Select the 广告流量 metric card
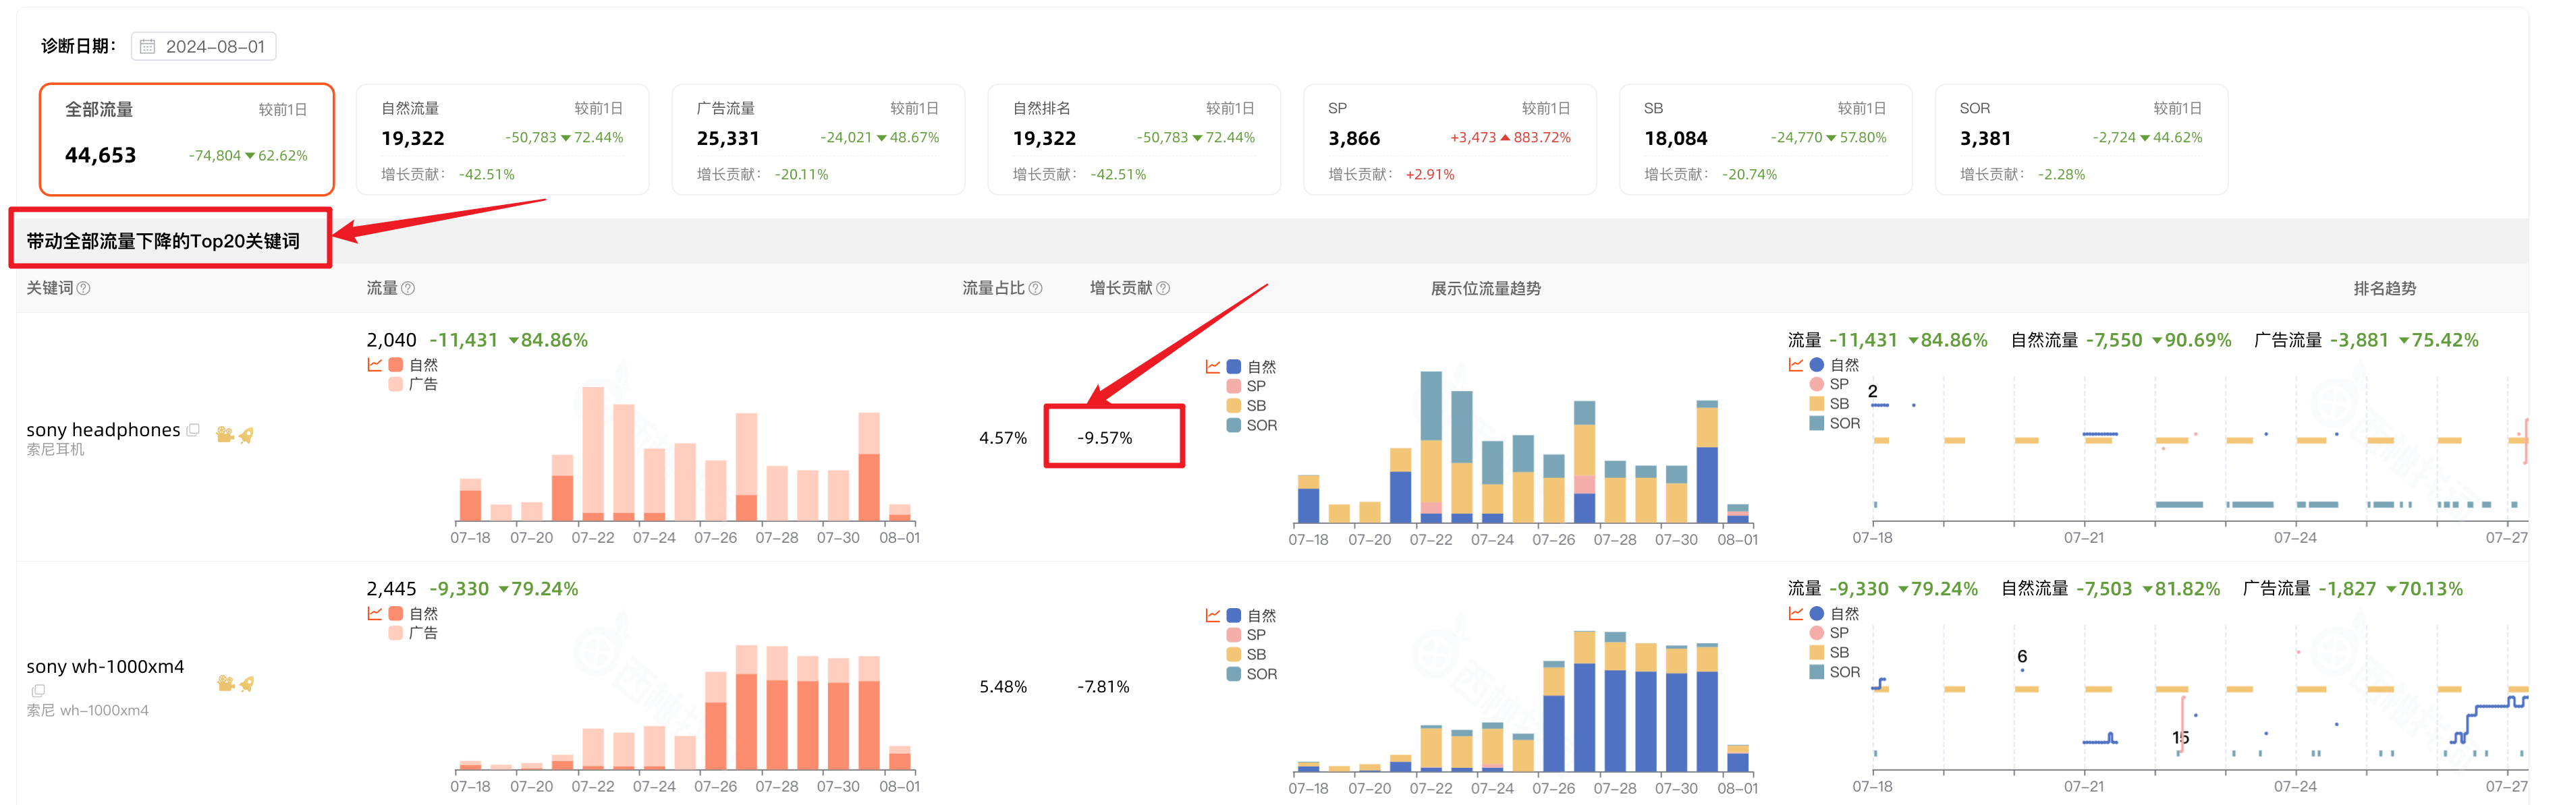The height and width of the screenshot is (805, 2559). (817, 139)
